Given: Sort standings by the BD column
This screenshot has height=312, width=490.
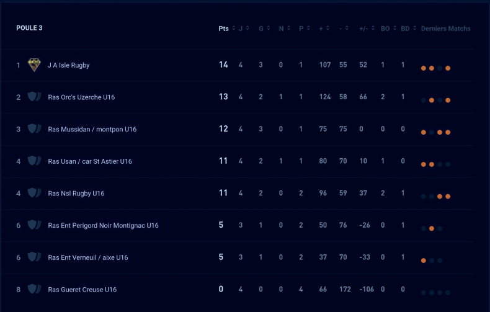Looking at the screenshot, I should click(407, 29).
